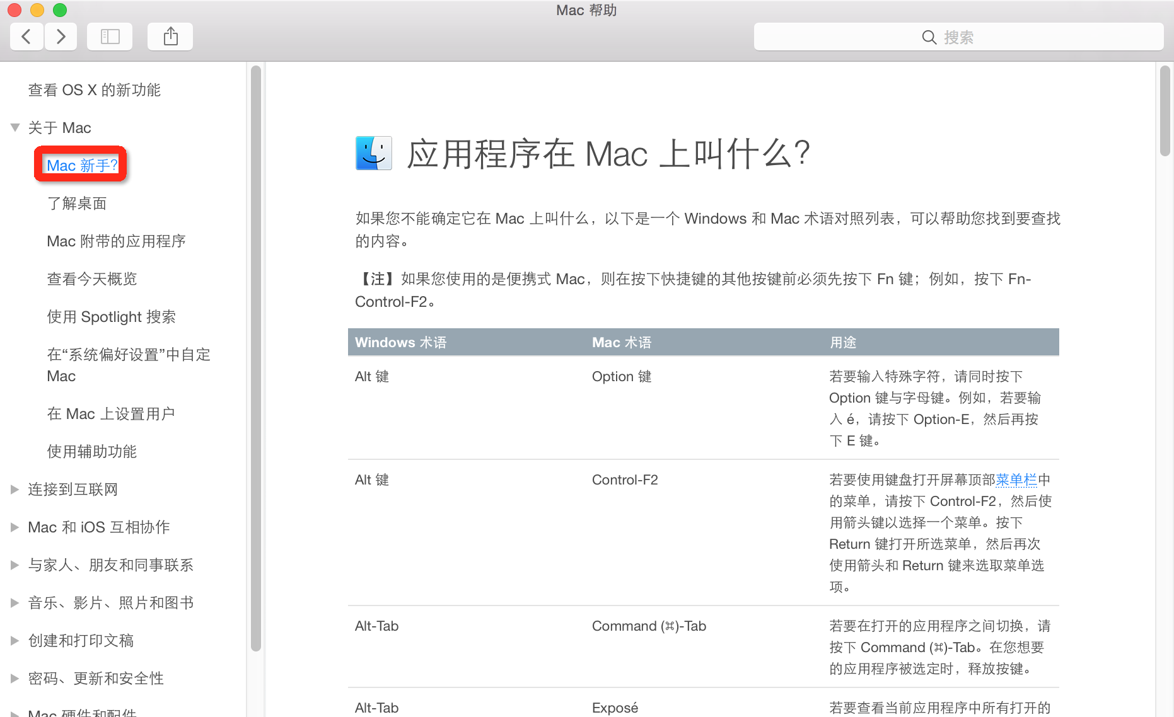Focus the 搜索 search field
The image size is (1174, 717).
point(958,37)
